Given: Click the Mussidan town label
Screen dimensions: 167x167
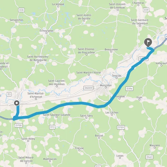Looking at the screenshot, I should [106, 85].
